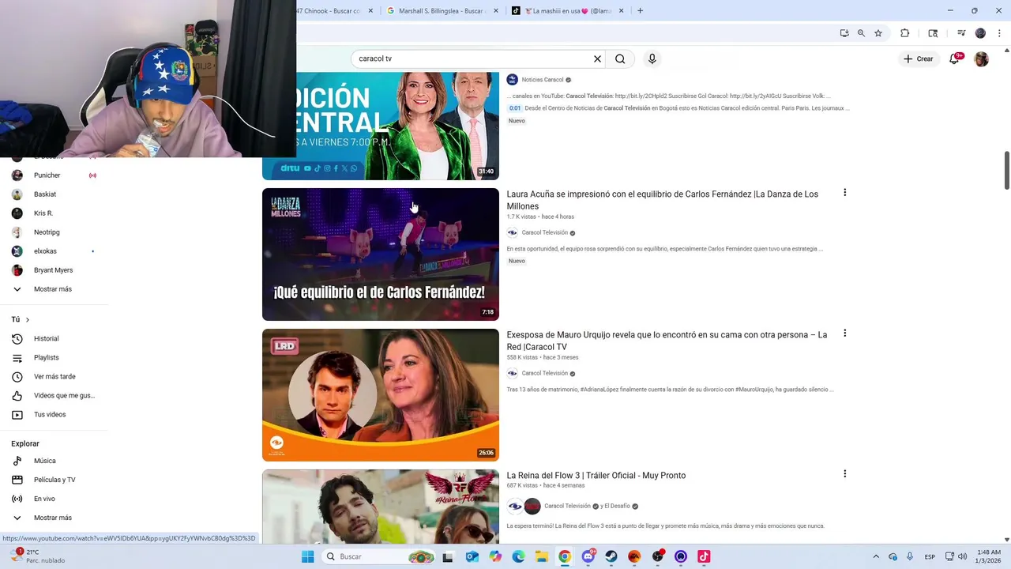Clear the search box text with the X
The image size is (1011, 569).
click(597, 58)
